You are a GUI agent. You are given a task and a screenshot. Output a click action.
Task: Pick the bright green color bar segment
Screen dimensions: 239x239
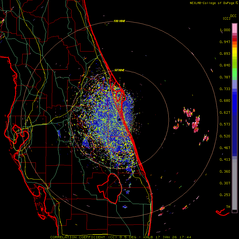coord(234,72)
